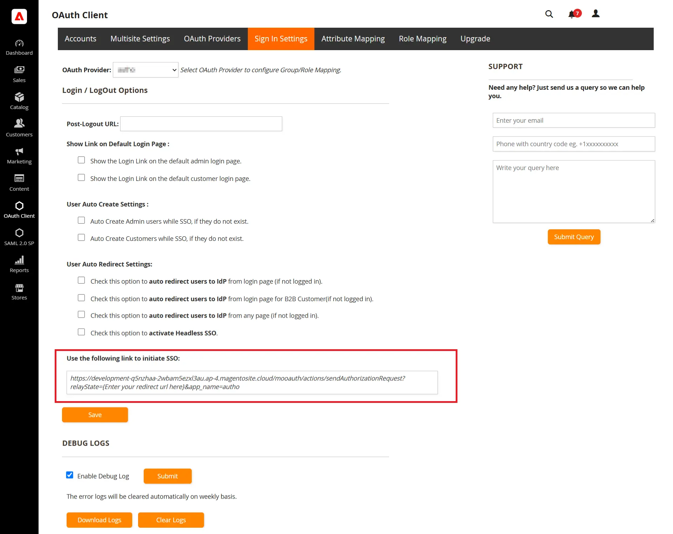Open the admin user account icon

click(596, 14)
